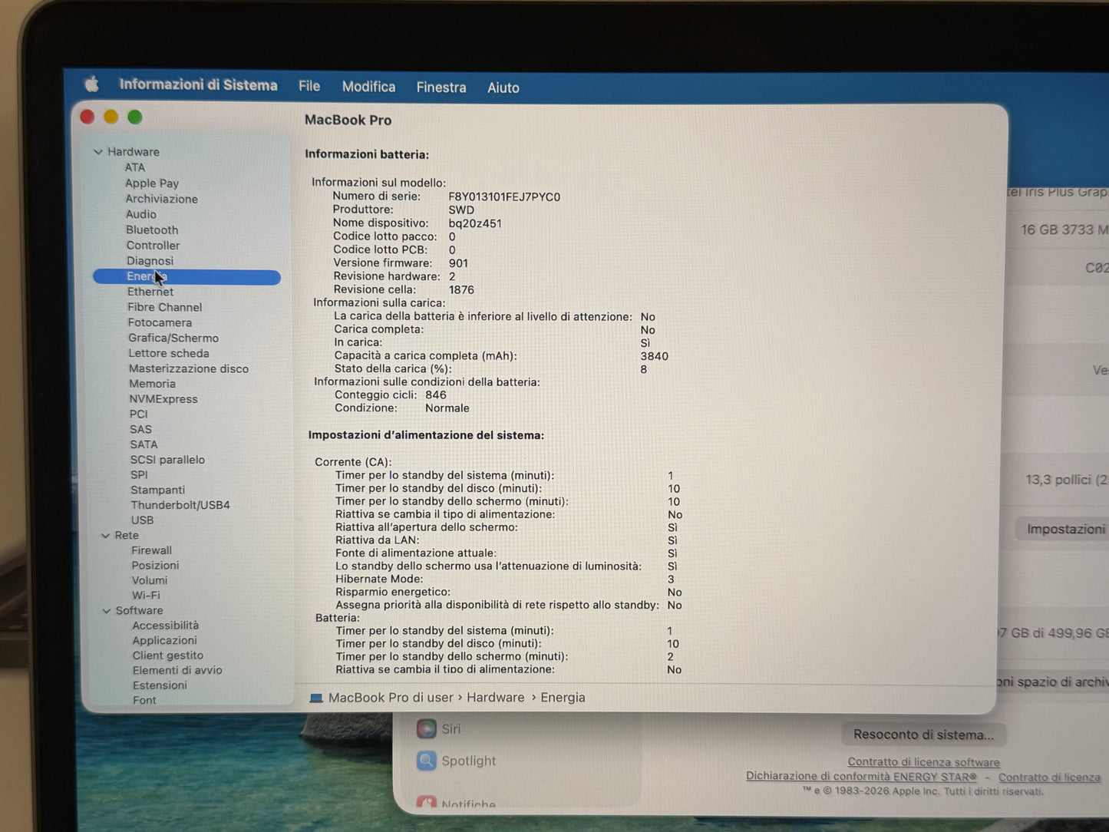Viewport: 1109px width, 832px height.
Task: Click the Conteggio cicli value 846
Action: point(436,395)
